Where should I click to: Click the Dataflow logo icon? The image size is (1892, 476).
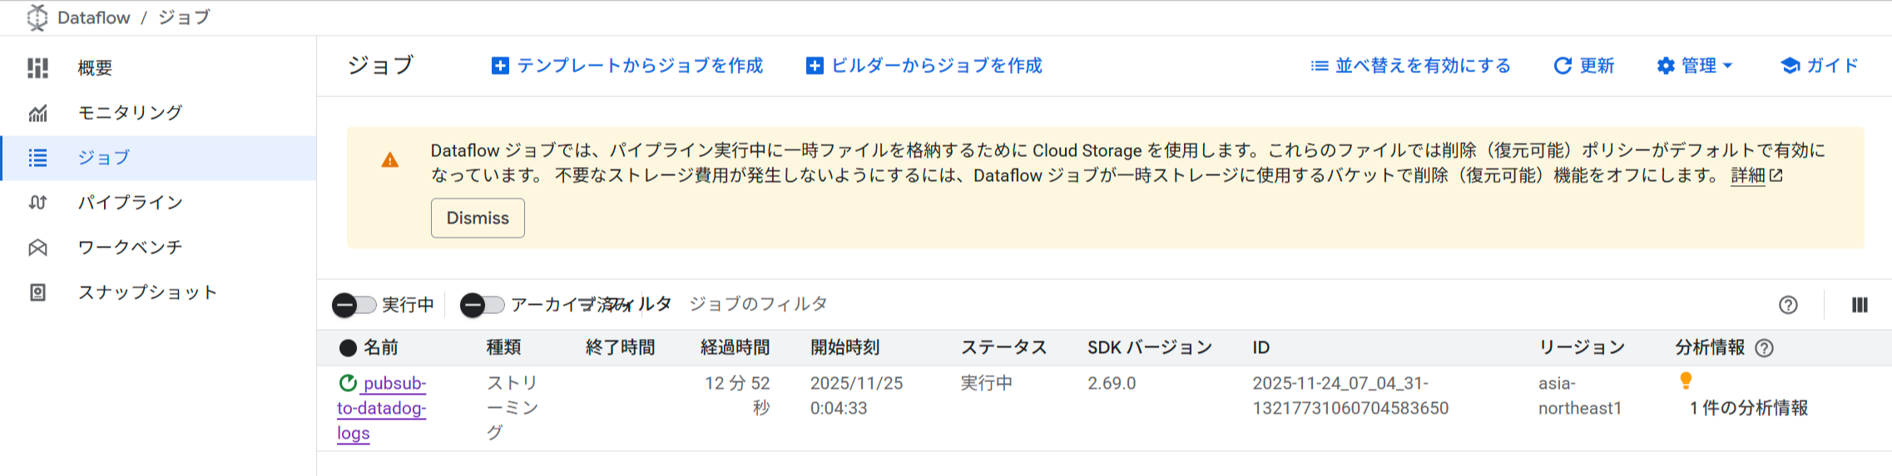coord(37,17)
